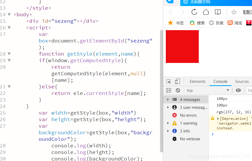This screenshot has width=252, height=161.
Task: Activate DevTools inspect element picker
Action: pos(169,82)
